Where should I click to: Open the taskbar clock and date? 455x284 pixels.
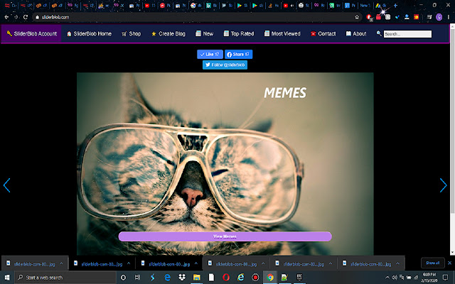point(429,278)
